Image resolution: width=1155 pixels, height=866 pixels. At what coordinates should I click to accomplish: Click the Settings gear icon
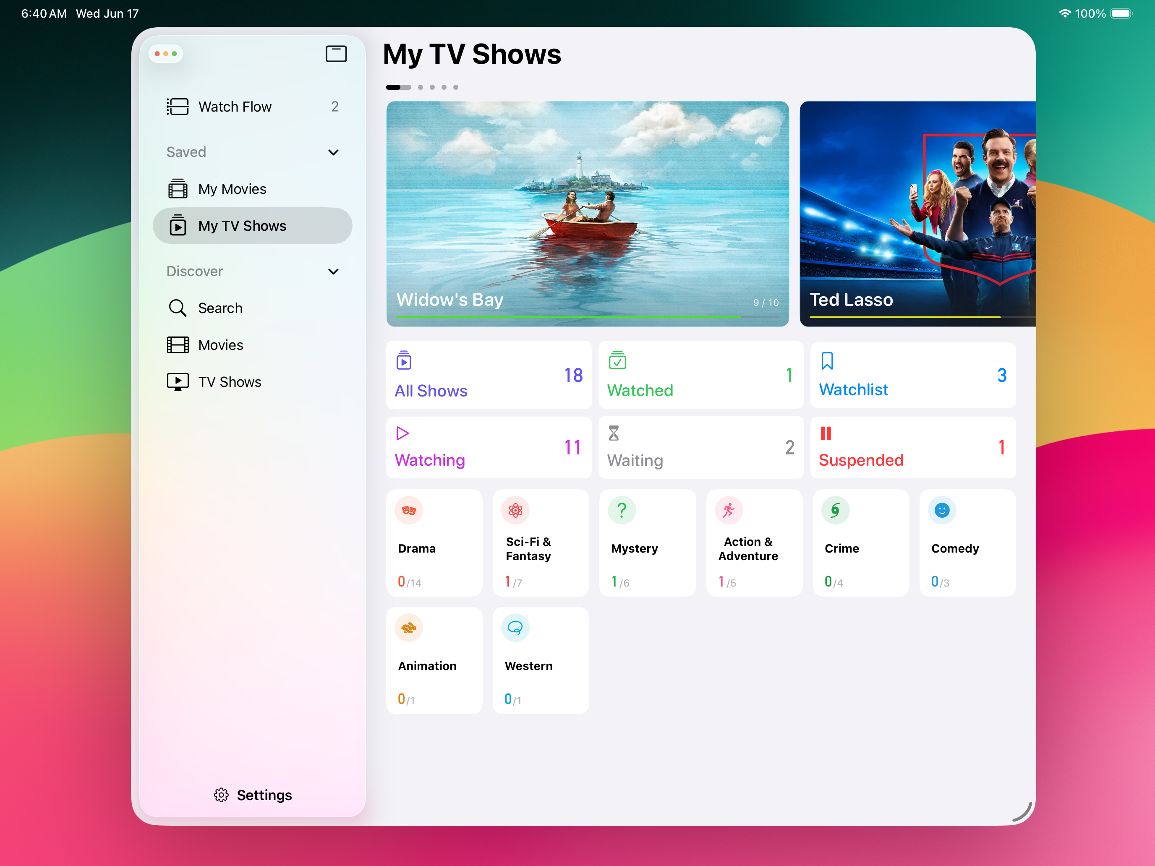(222, 795)
